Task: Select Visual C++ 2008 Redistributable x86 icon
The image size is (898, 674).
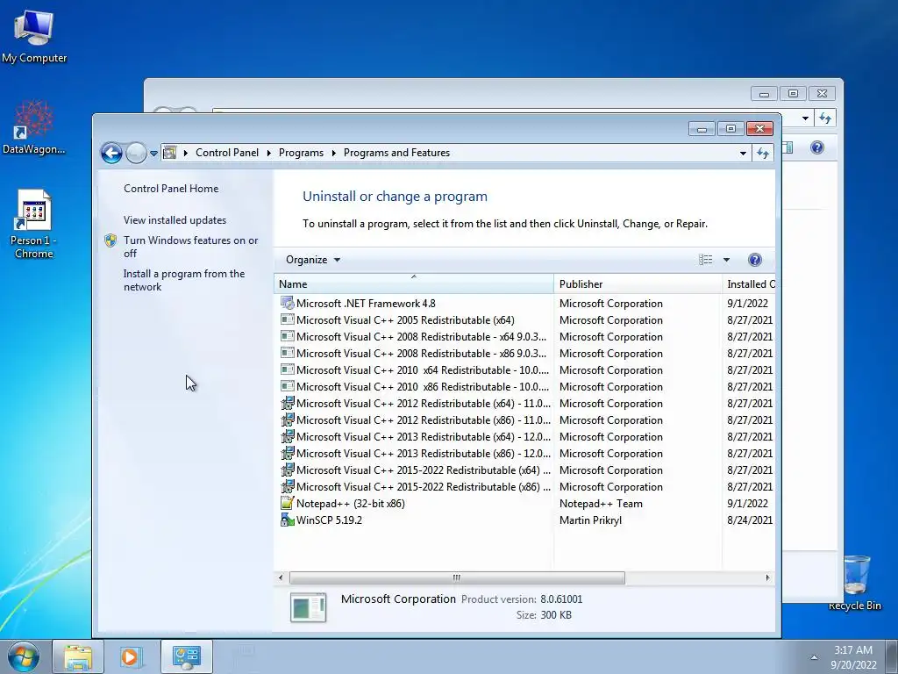Action: (x=287, y=353)
